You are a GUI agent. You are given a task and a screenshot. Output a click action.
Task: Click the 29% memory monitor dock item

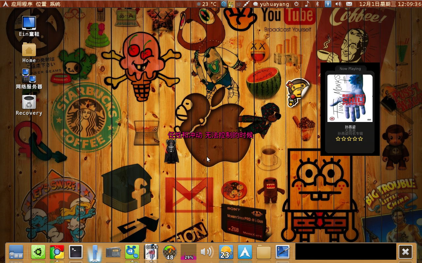(x=189, y=252)
